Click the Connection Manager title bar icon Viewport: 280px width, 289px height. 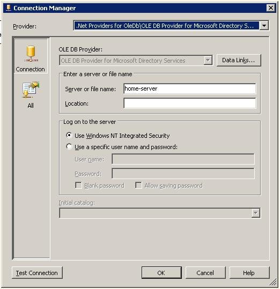(x=9, y=8)
